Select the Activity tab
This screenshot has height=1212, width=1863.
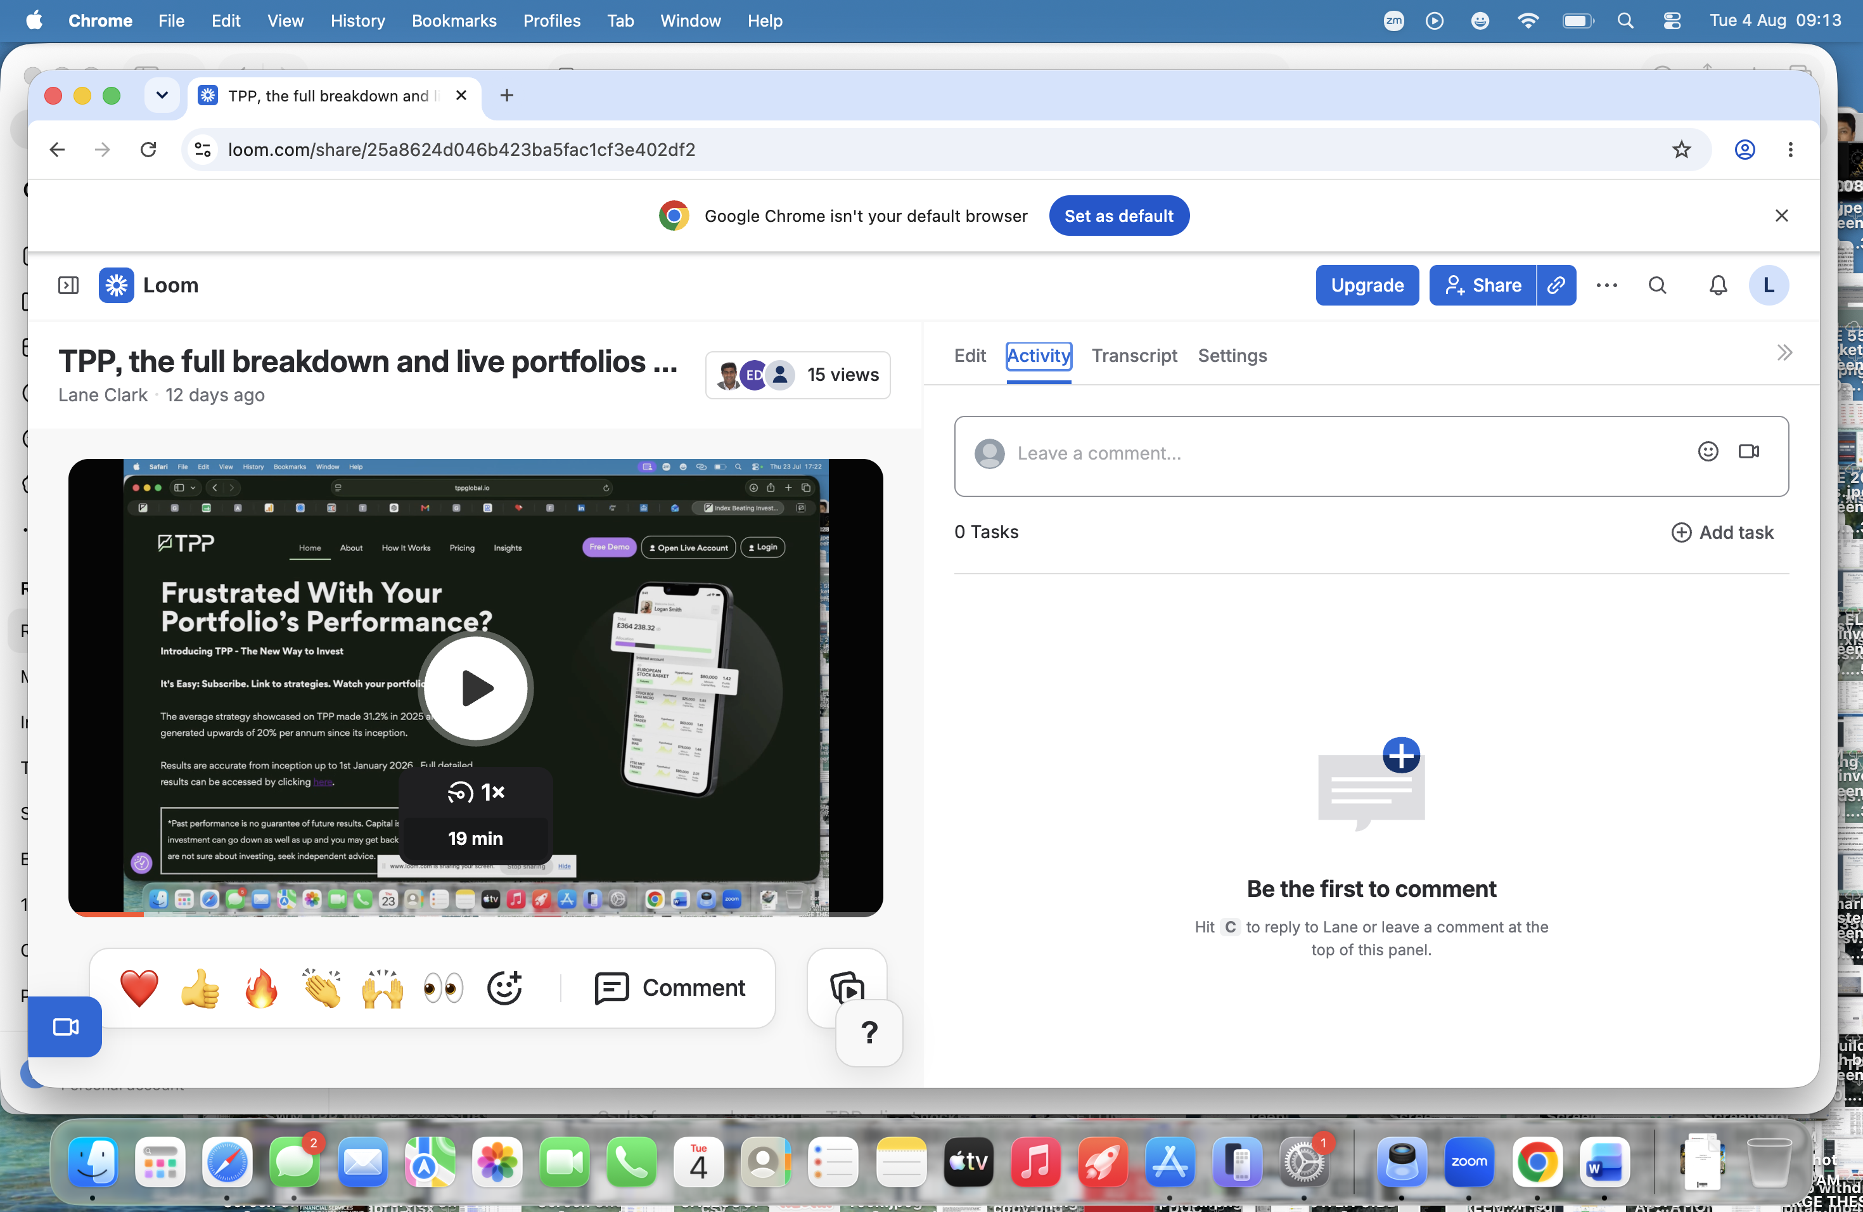point(1038,356)
